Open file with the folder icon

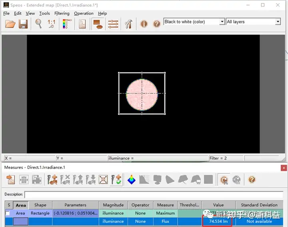pos(10,24)
